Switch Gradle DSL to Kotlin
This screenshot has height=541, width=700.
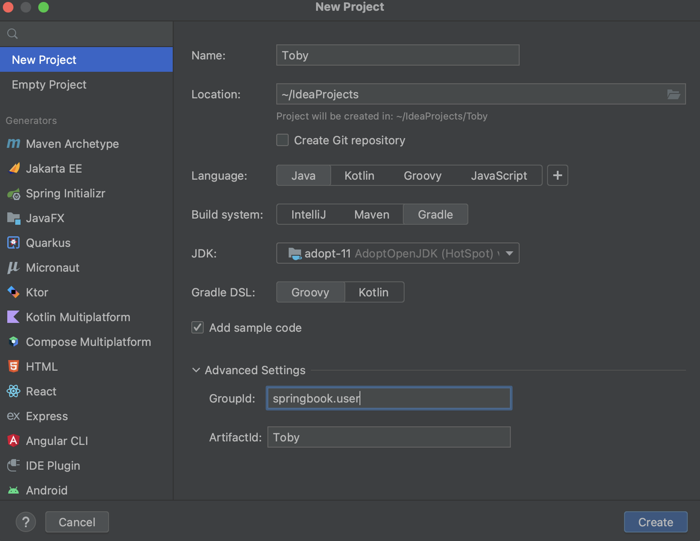[x=373, y=292]
